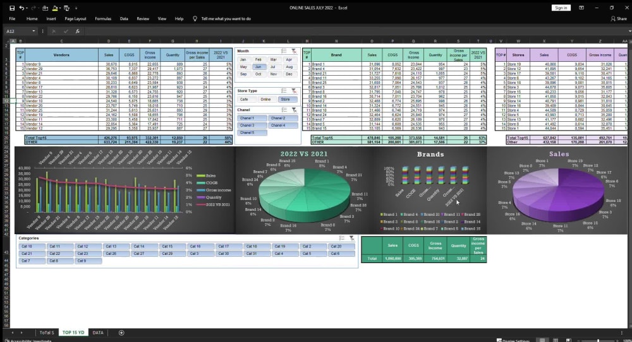This screenshot has width=632, height=342.
Task: Click the lightbulb Tell me icon
Action: click(195, 18)
